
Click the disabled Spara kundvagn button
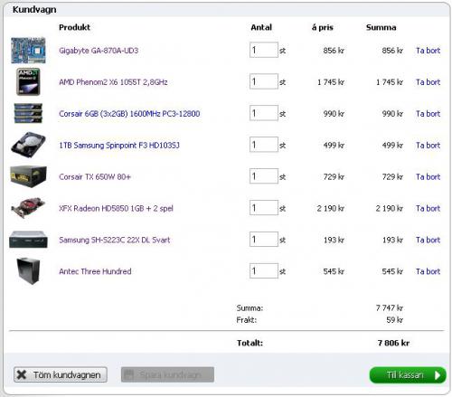click(167, 374)
